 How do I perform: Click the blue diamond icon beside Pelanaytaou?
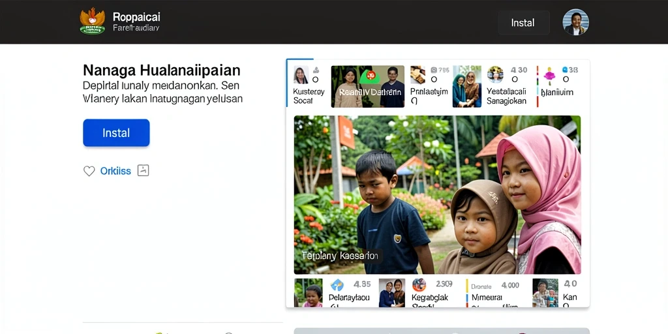[x=337, y=284]
